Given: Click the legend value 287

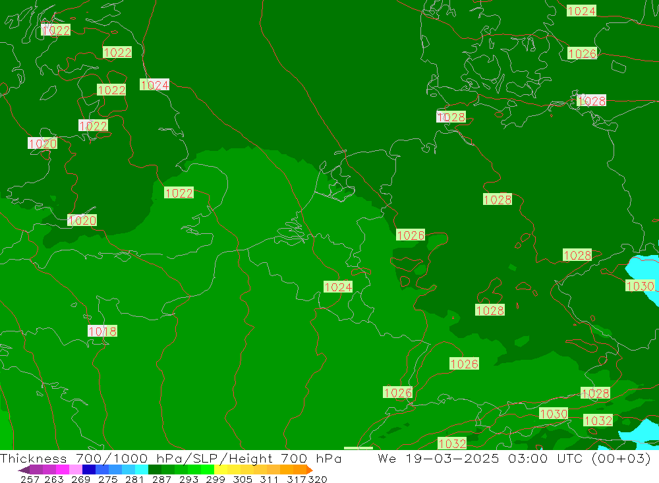Looking at the screenshot, I should tap(162, 479).
